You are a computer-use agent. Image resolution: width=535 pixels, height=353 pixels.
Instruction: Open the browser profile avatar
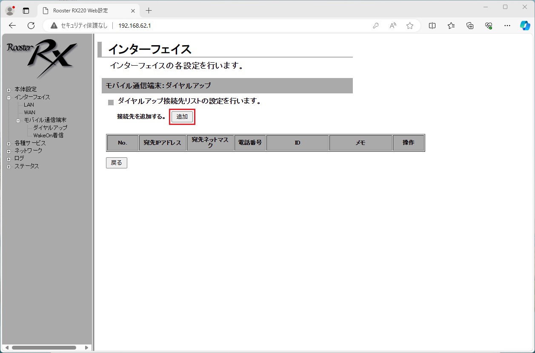pos(10,11)
